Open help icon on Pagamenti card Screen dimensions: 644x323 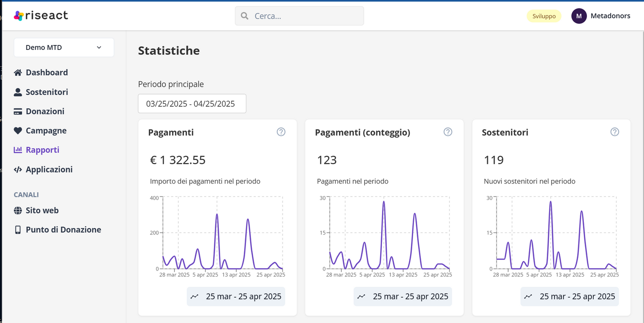tap(281, 132)
